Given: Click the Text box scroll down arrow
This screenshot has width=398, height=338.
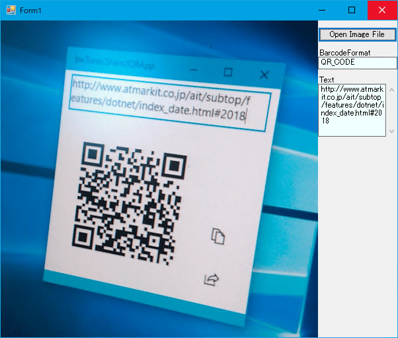Looking at the screenshot, I should [x=391, y=131].
